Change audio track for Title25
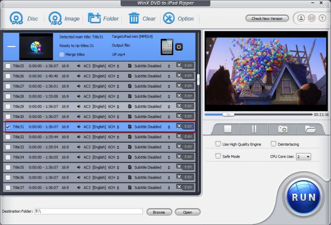Viewport: 331px width, 225px height. coord(118,66)
